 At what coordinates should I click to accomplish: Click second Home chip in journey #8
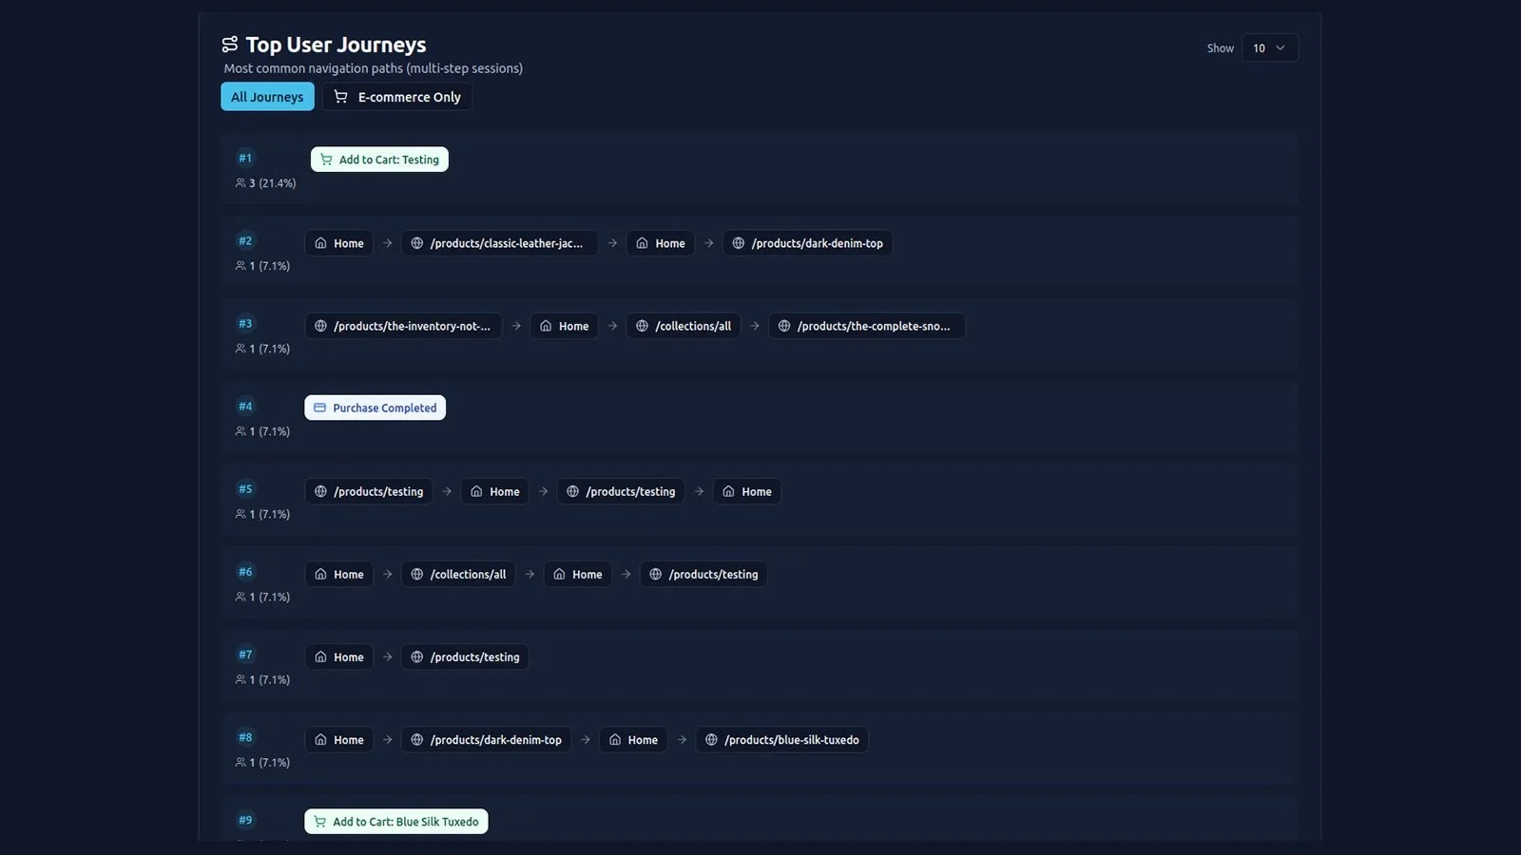[633, 739]
